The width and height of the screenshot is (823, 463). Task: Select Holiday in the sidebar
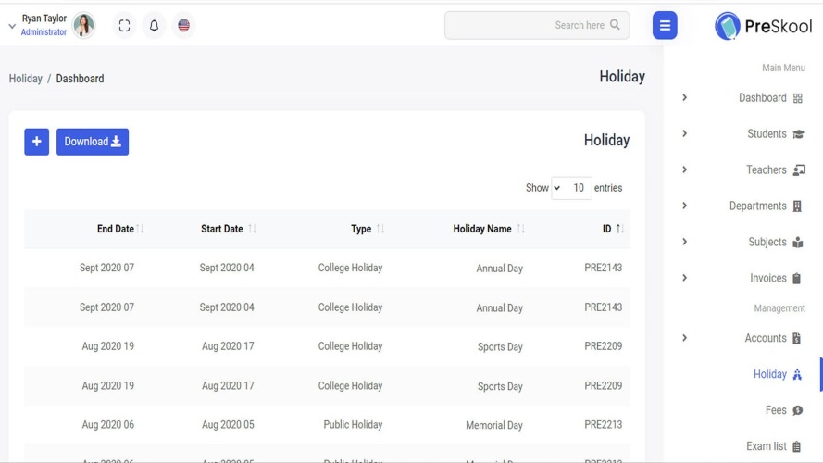770,374
